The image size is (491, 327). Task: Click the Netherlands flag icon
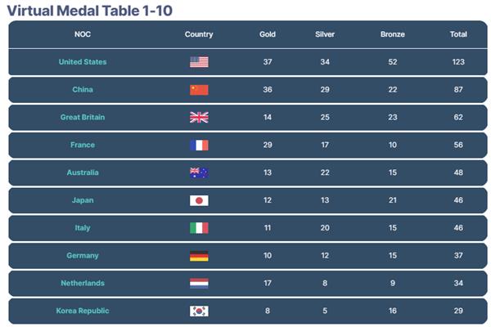point(199,284)
